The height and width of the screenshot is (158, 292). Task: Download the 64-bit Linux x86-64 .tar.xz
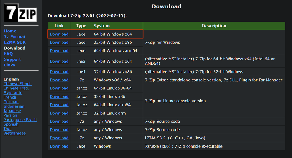(59, 88)
